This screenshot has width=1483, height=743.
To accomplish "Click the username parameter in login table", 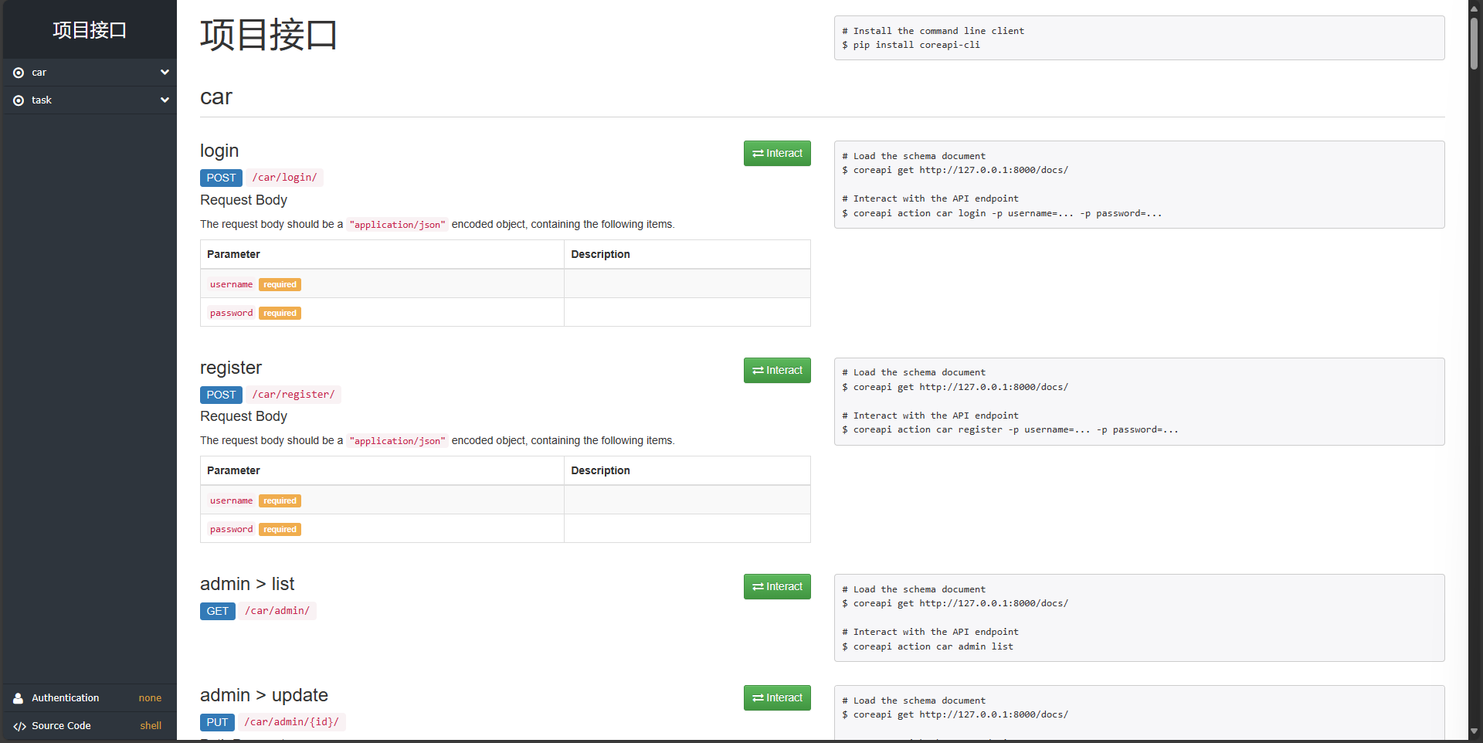I will click(231, 284).
